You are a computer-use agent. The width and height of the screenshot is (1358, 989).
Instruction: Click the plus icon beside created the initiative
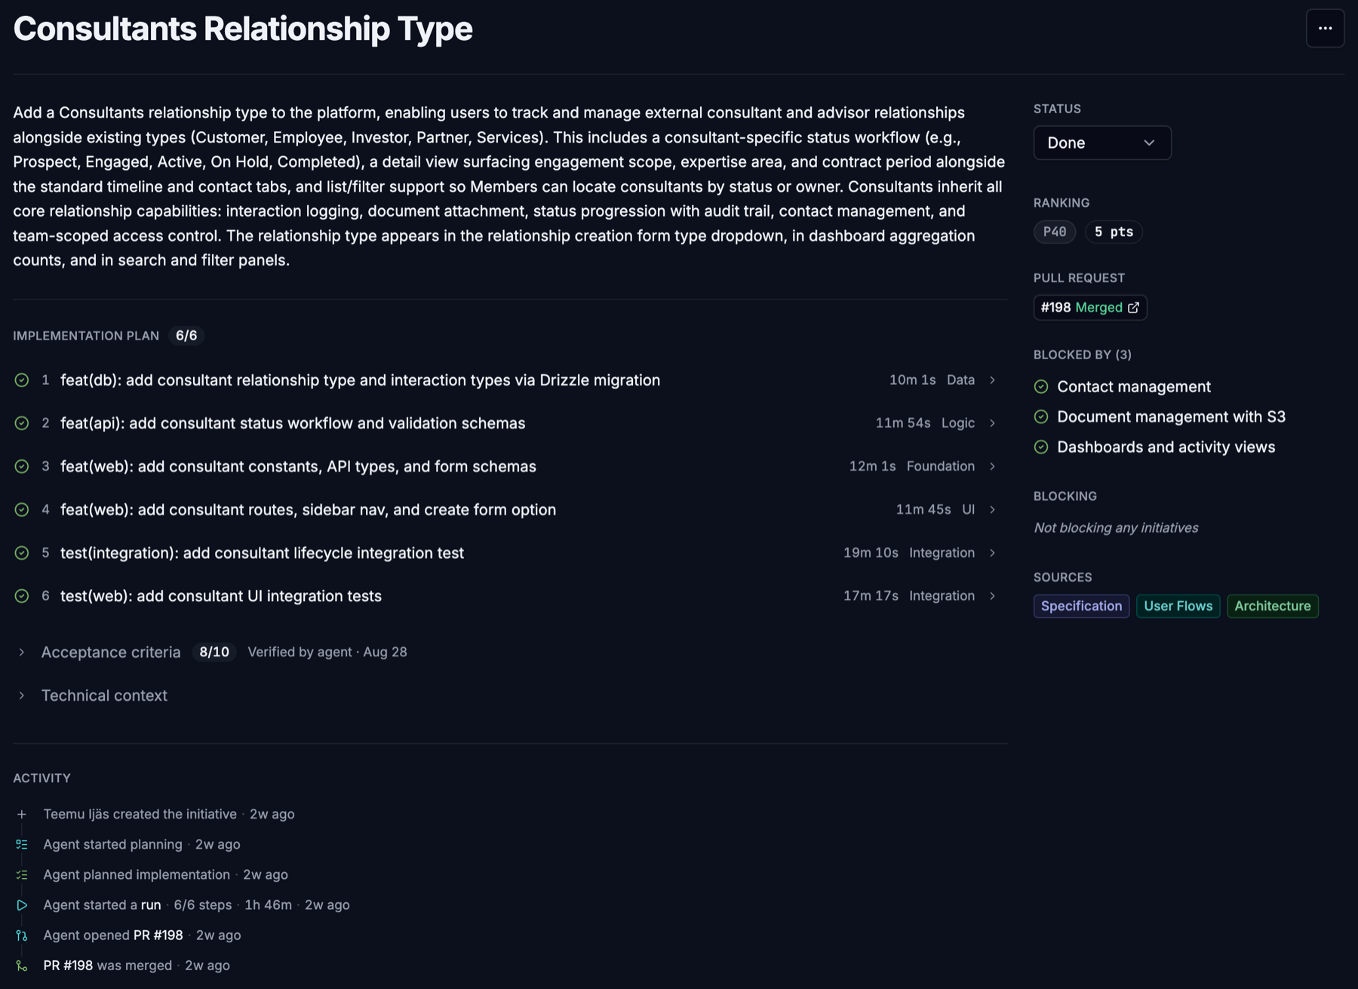click(x=22, y=814)
